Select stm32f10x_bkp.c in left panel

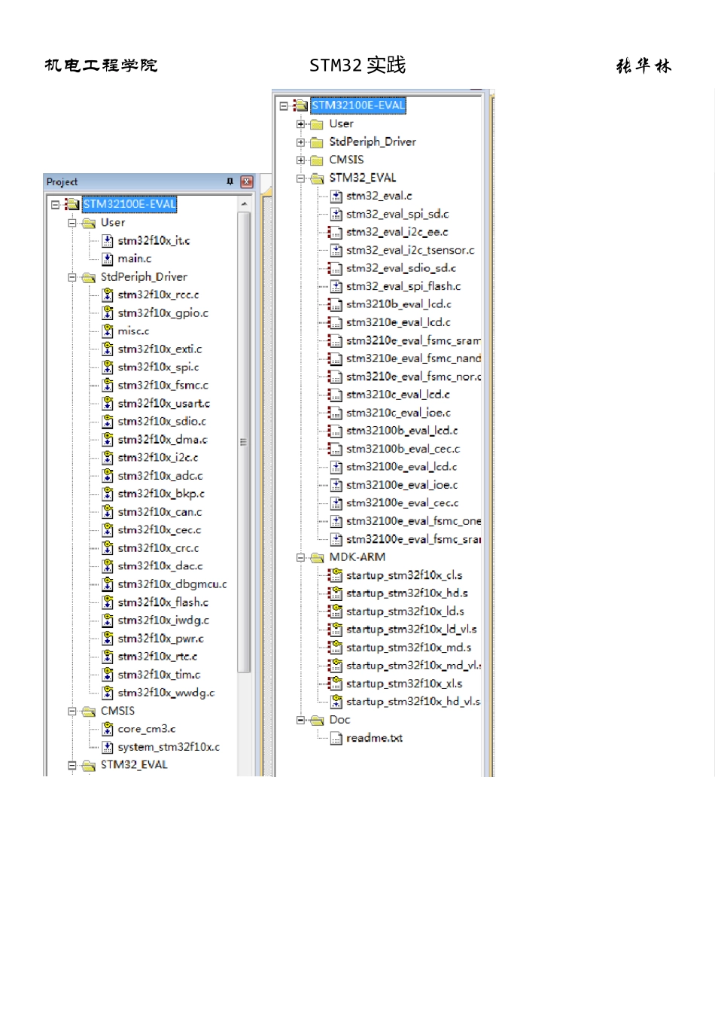[x=161, y=494]
